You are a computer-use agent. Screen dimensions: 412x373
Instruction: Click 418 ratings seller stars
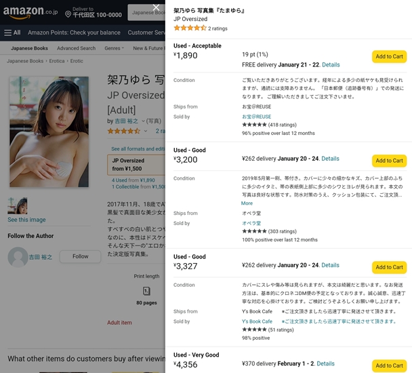click(x=254, y=125)
